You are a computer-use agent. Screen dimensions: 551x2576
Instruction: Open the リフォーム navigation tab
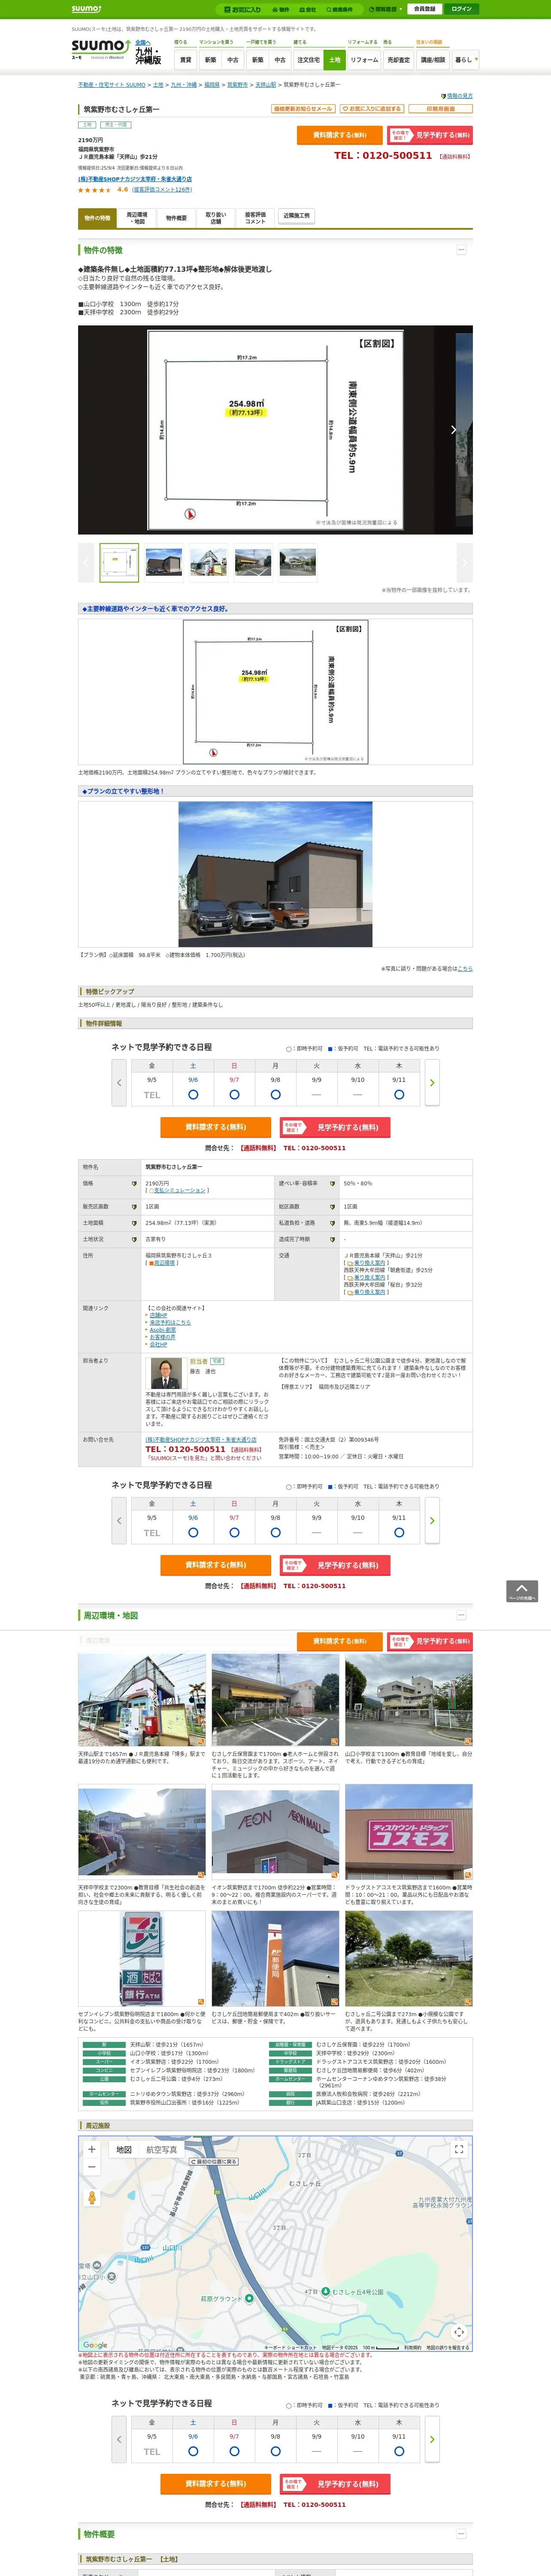(364, 60)
